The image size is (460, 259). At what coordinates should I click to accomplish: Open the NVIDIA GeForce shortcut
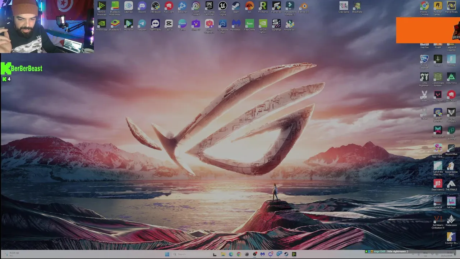pyautogui.click(x=263, y=26)
